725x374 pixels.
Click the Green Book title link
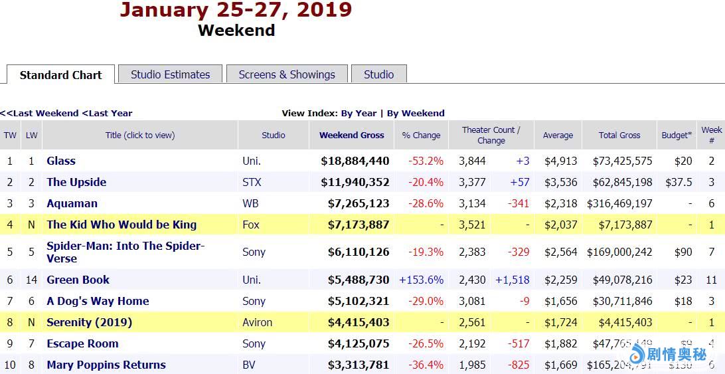(78, 280)
